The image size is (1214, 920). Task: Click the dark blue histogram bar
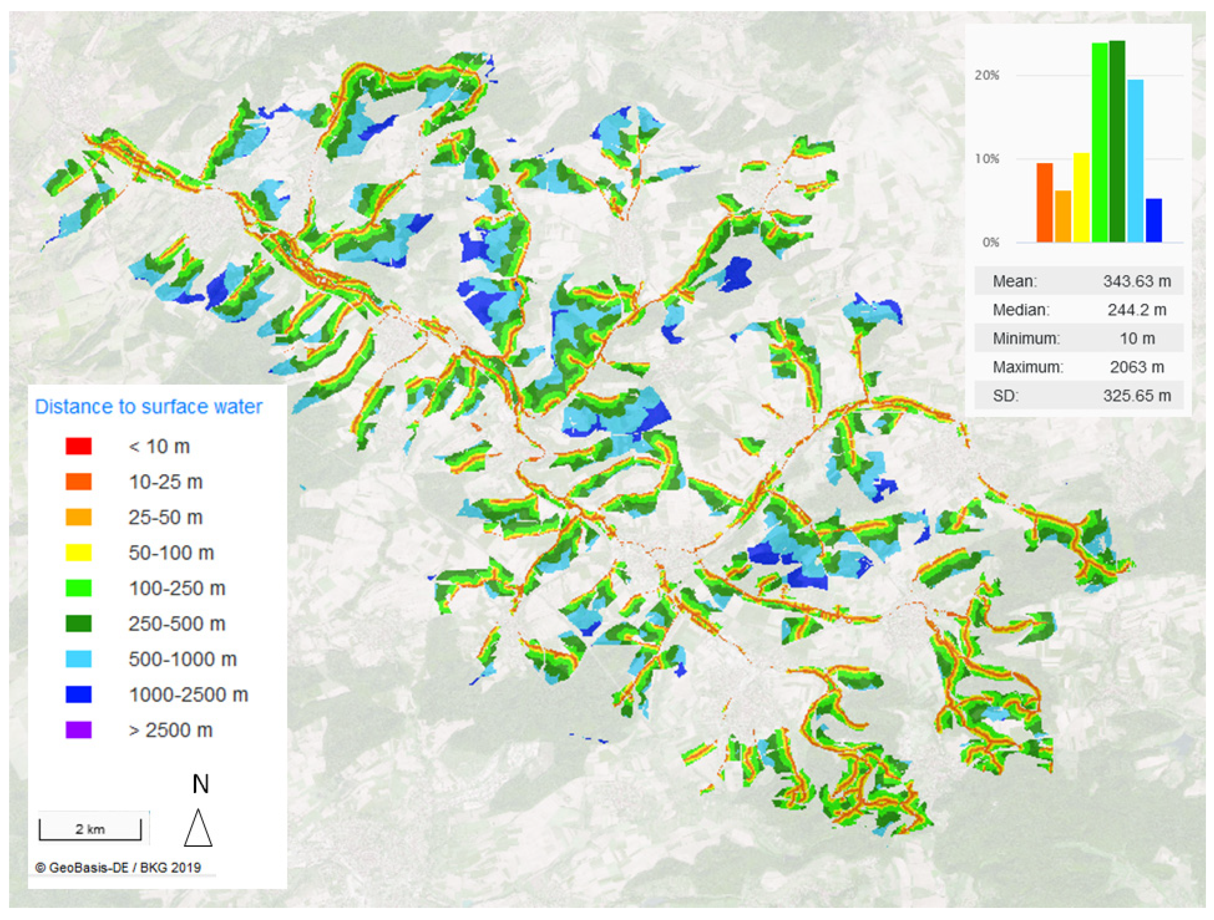[x=1154, y=220]
